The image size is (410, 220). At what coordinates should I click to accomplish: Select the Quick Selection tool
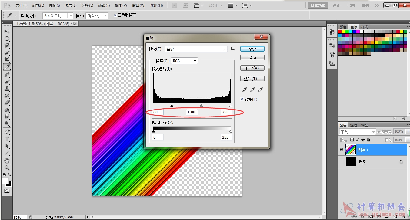[7, 52]
